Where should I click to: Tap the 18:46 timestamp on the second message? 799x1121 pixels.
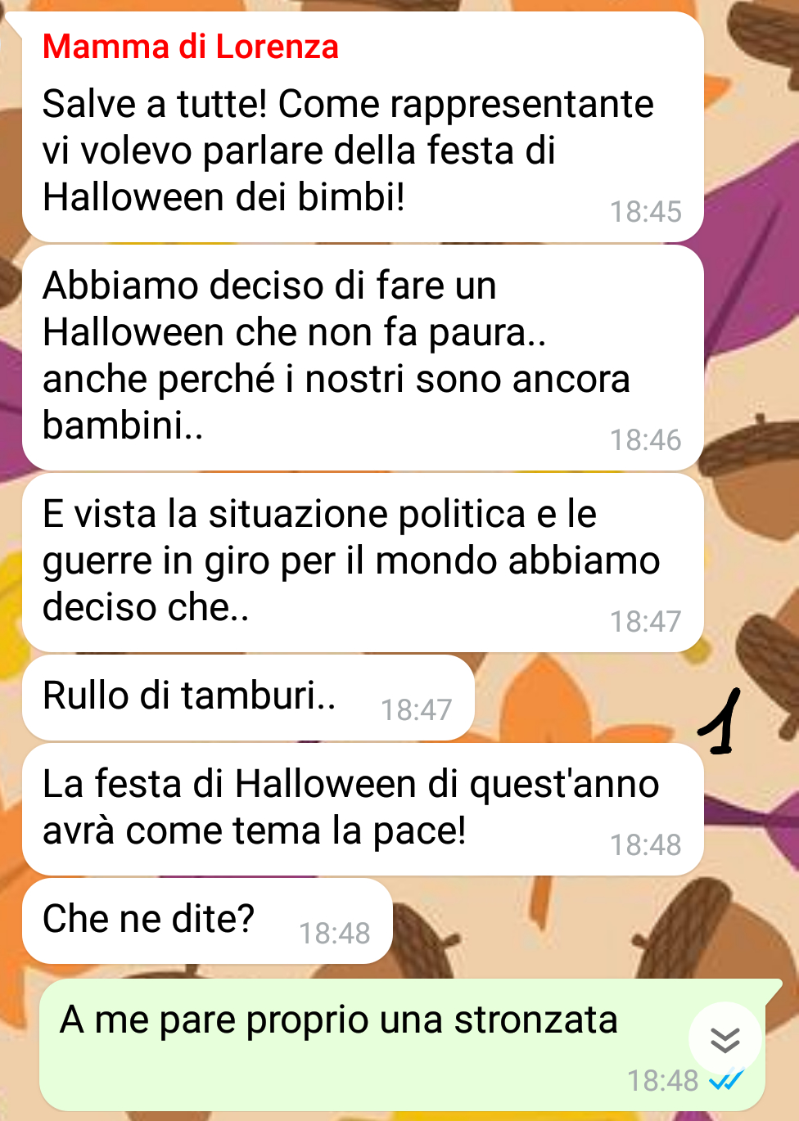(x=645, y=440)
